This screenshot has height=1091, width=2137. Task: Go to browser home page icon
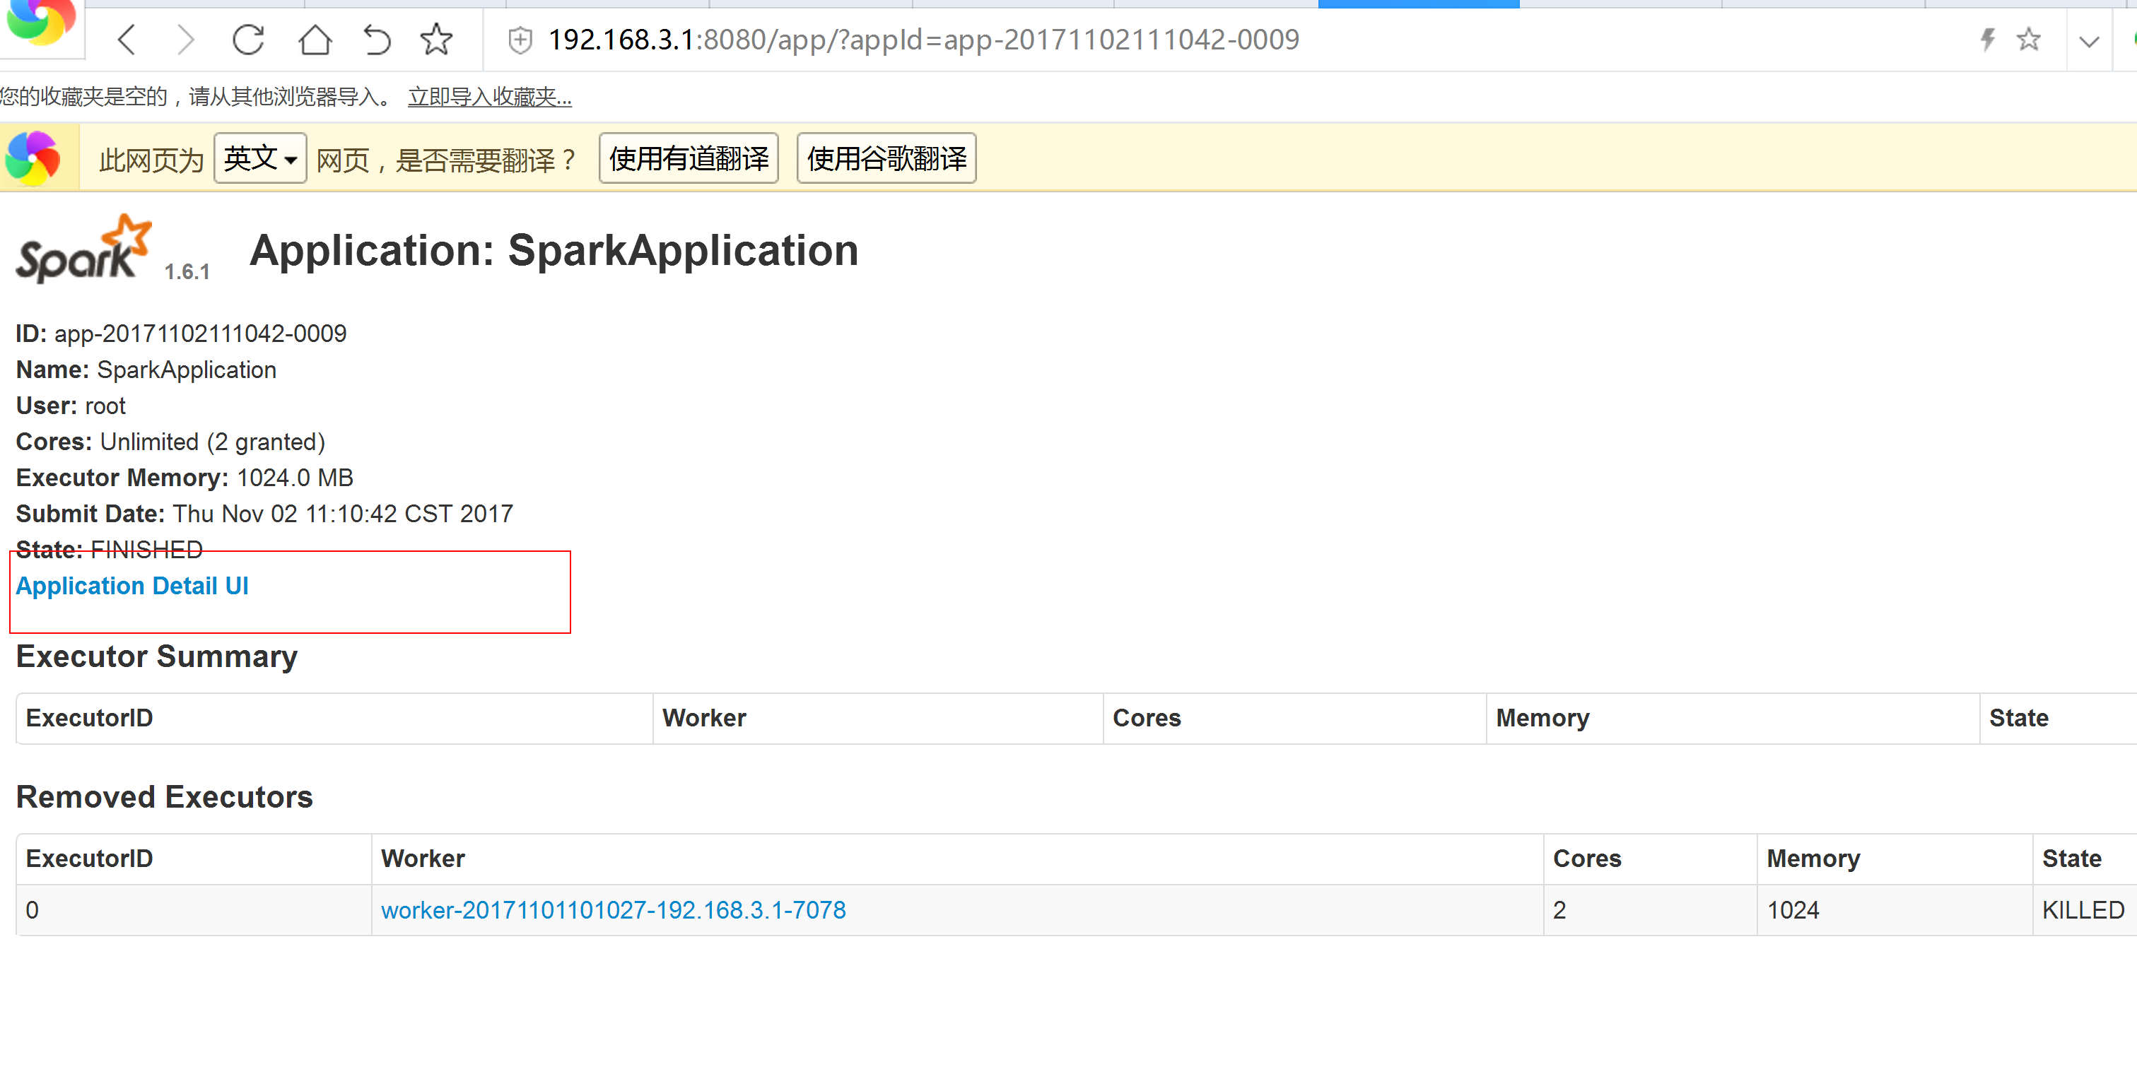point(315,39)
